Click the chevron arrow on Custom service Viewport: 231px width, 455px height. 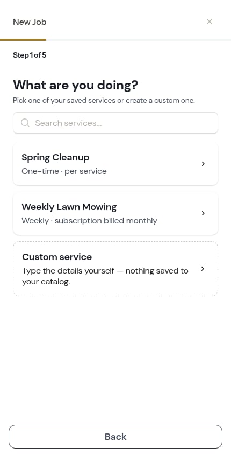point(203,269)
